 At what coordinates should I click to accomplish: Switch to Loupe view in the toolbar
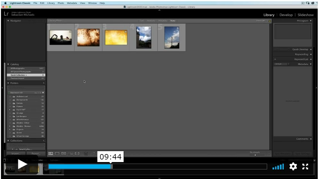[57, 154]
